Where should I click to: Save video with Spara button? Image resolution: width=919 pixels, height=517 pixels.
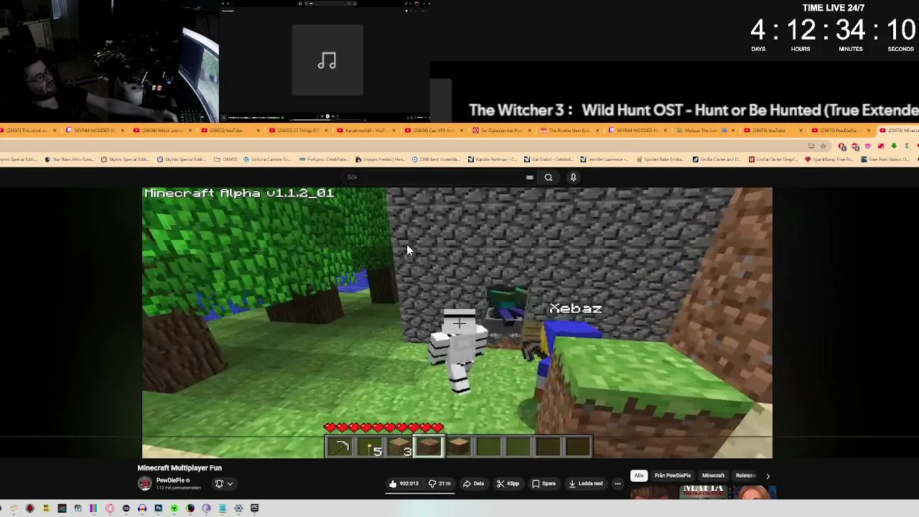(544, 484)
